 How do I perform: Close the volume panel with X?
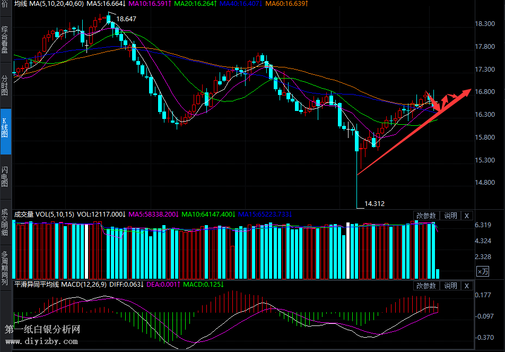[x=466, y=216]
